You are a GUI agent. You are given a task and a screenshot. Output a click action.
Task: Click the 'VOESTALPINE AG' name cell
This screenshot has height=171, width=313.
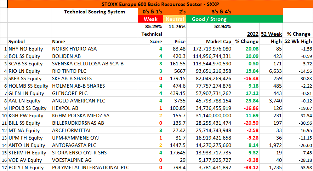[95, 160]
